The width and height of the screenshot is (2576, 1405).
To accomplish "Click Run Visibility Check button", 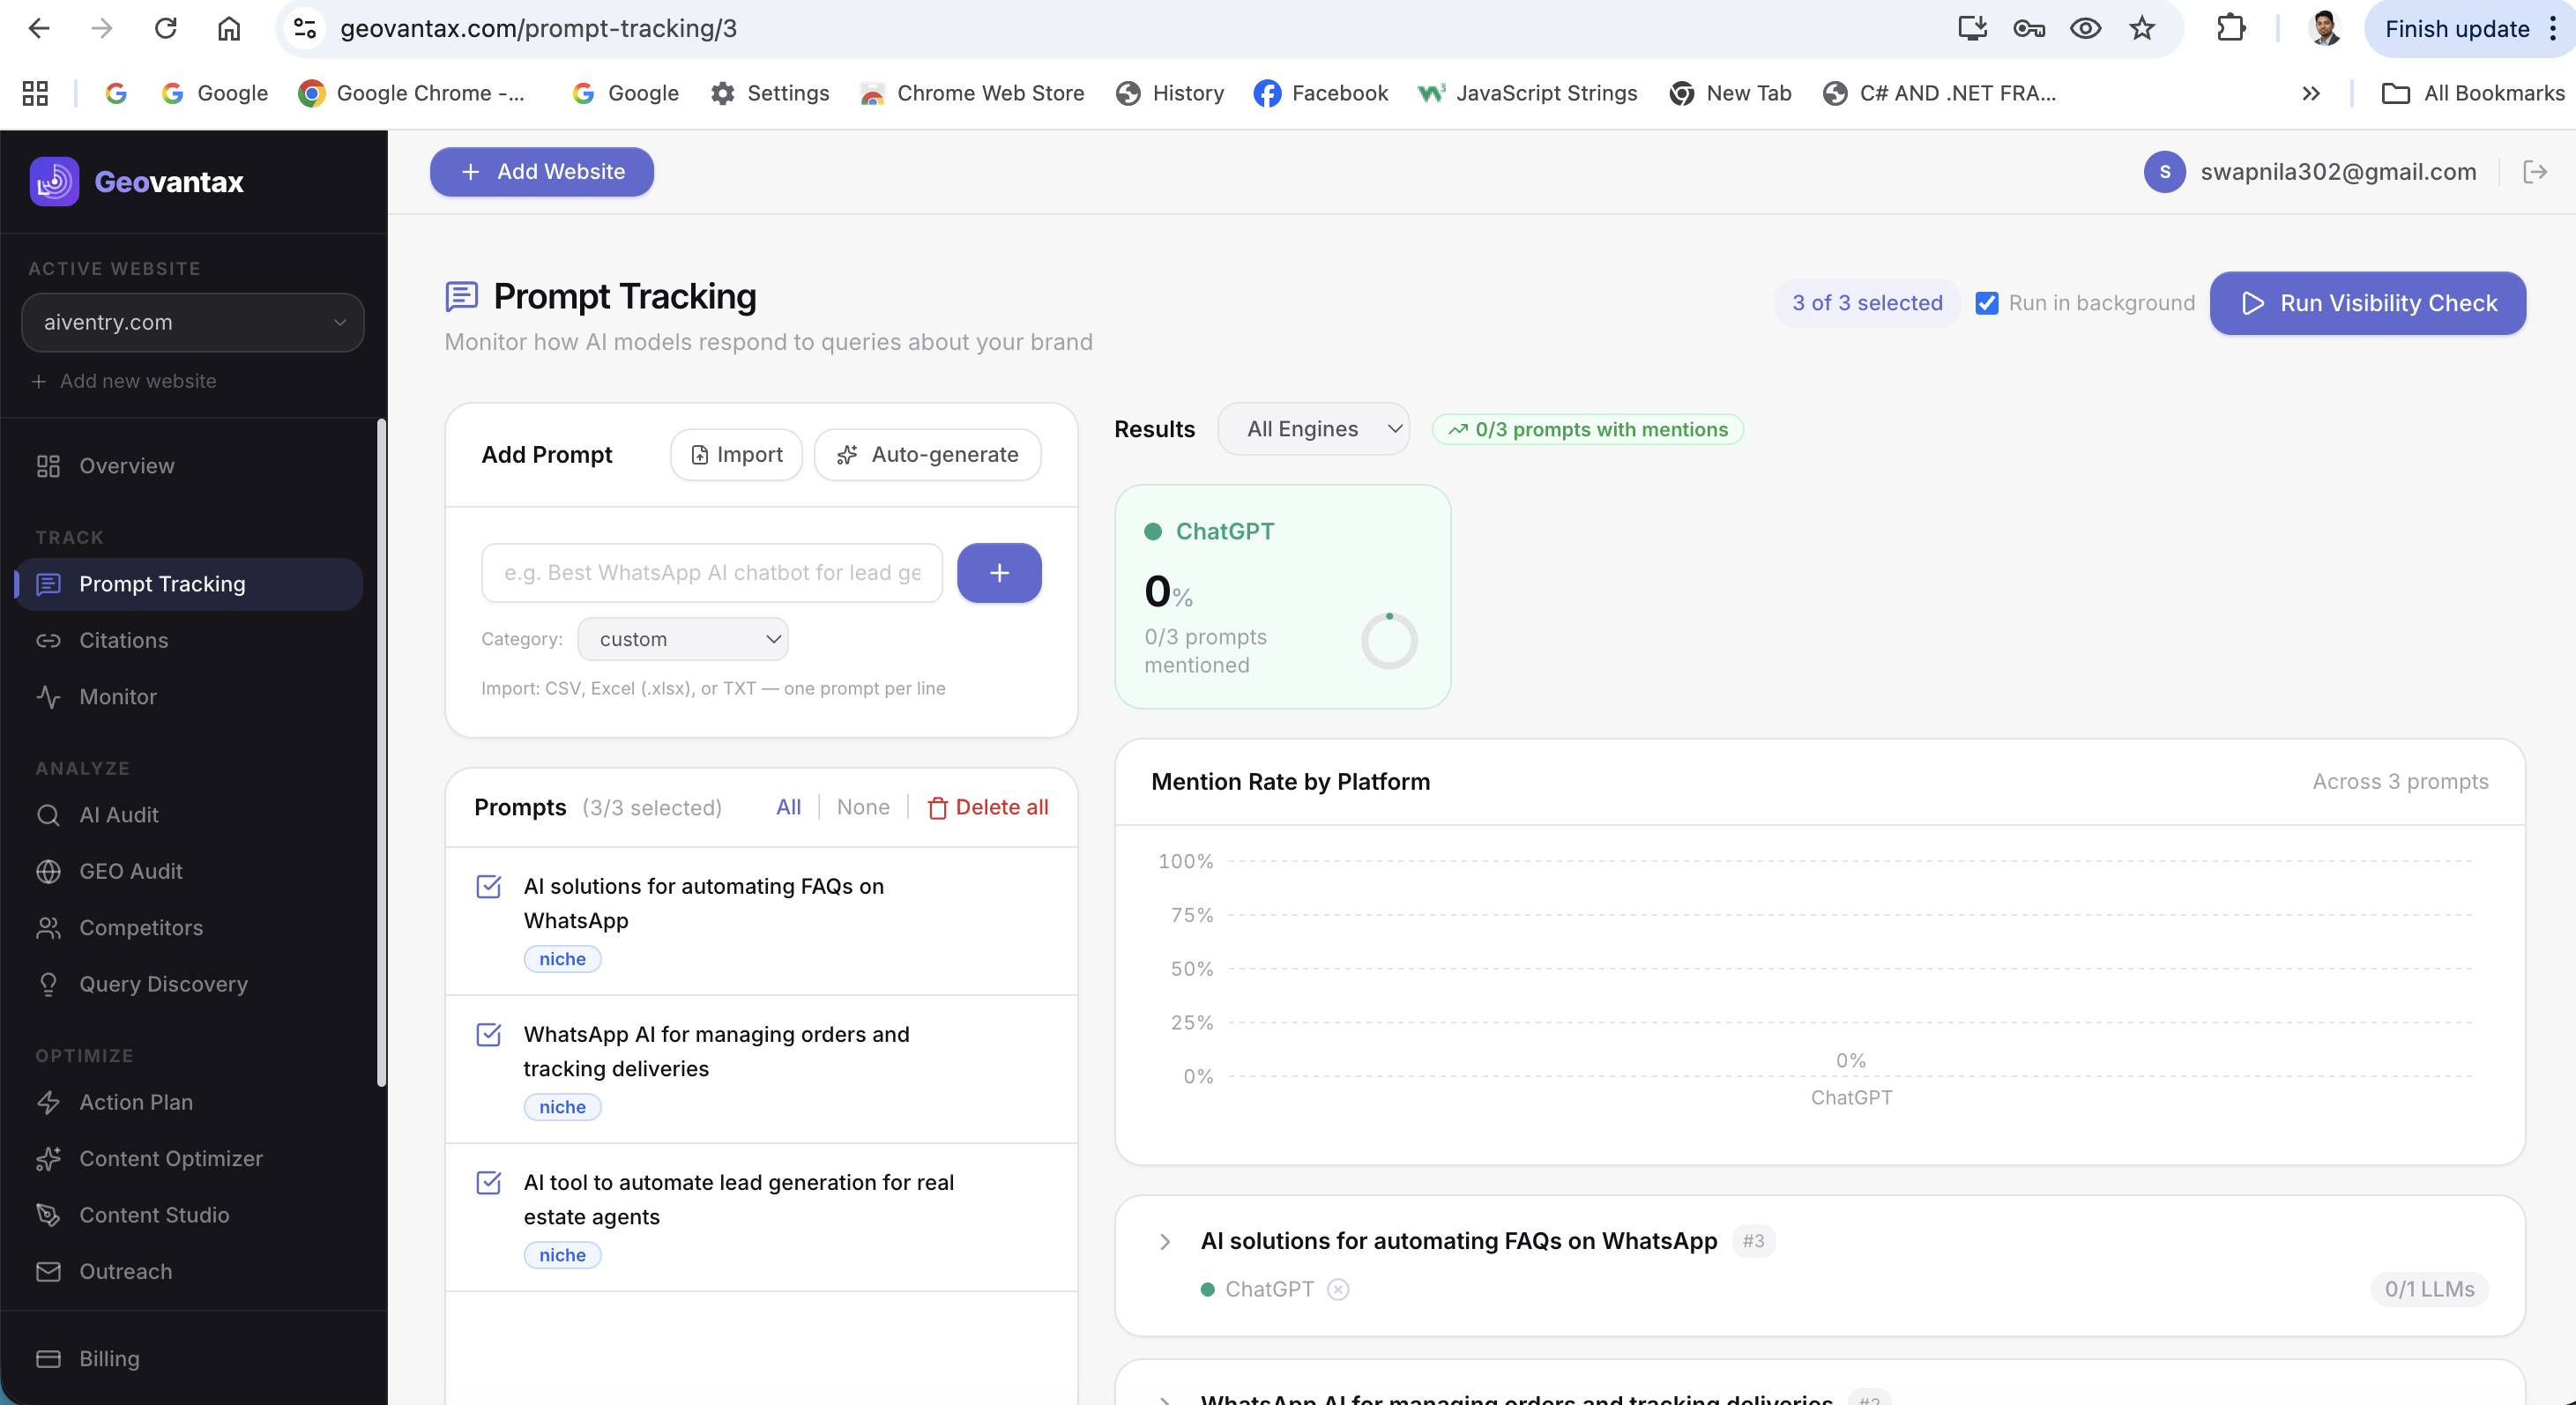I will point(2367,303).
